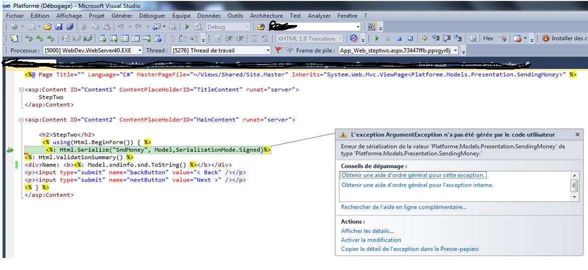Open the Edition menu
The height and width of the screenshot is (270, 588).
[40, 15]
